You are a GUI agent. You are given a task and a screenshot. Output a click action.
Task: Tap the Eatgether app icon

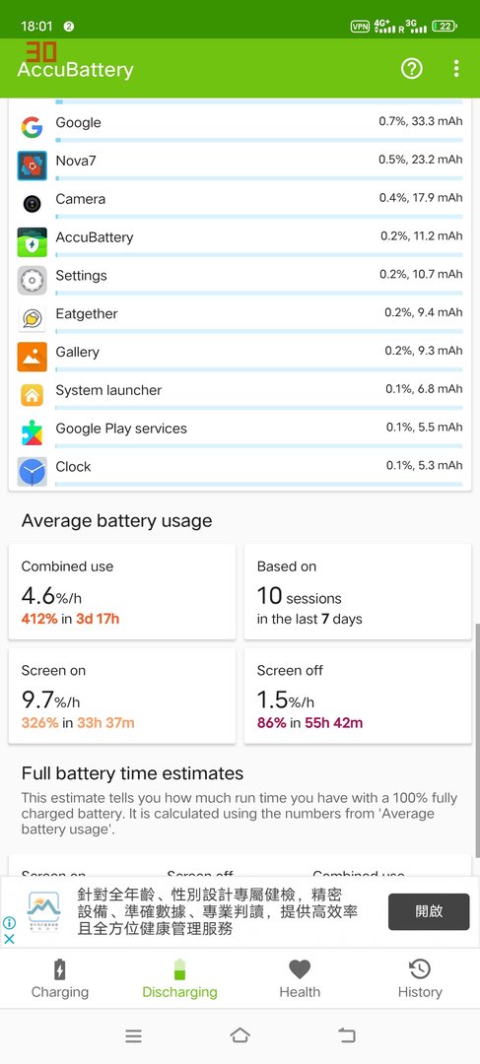point(32,318)
